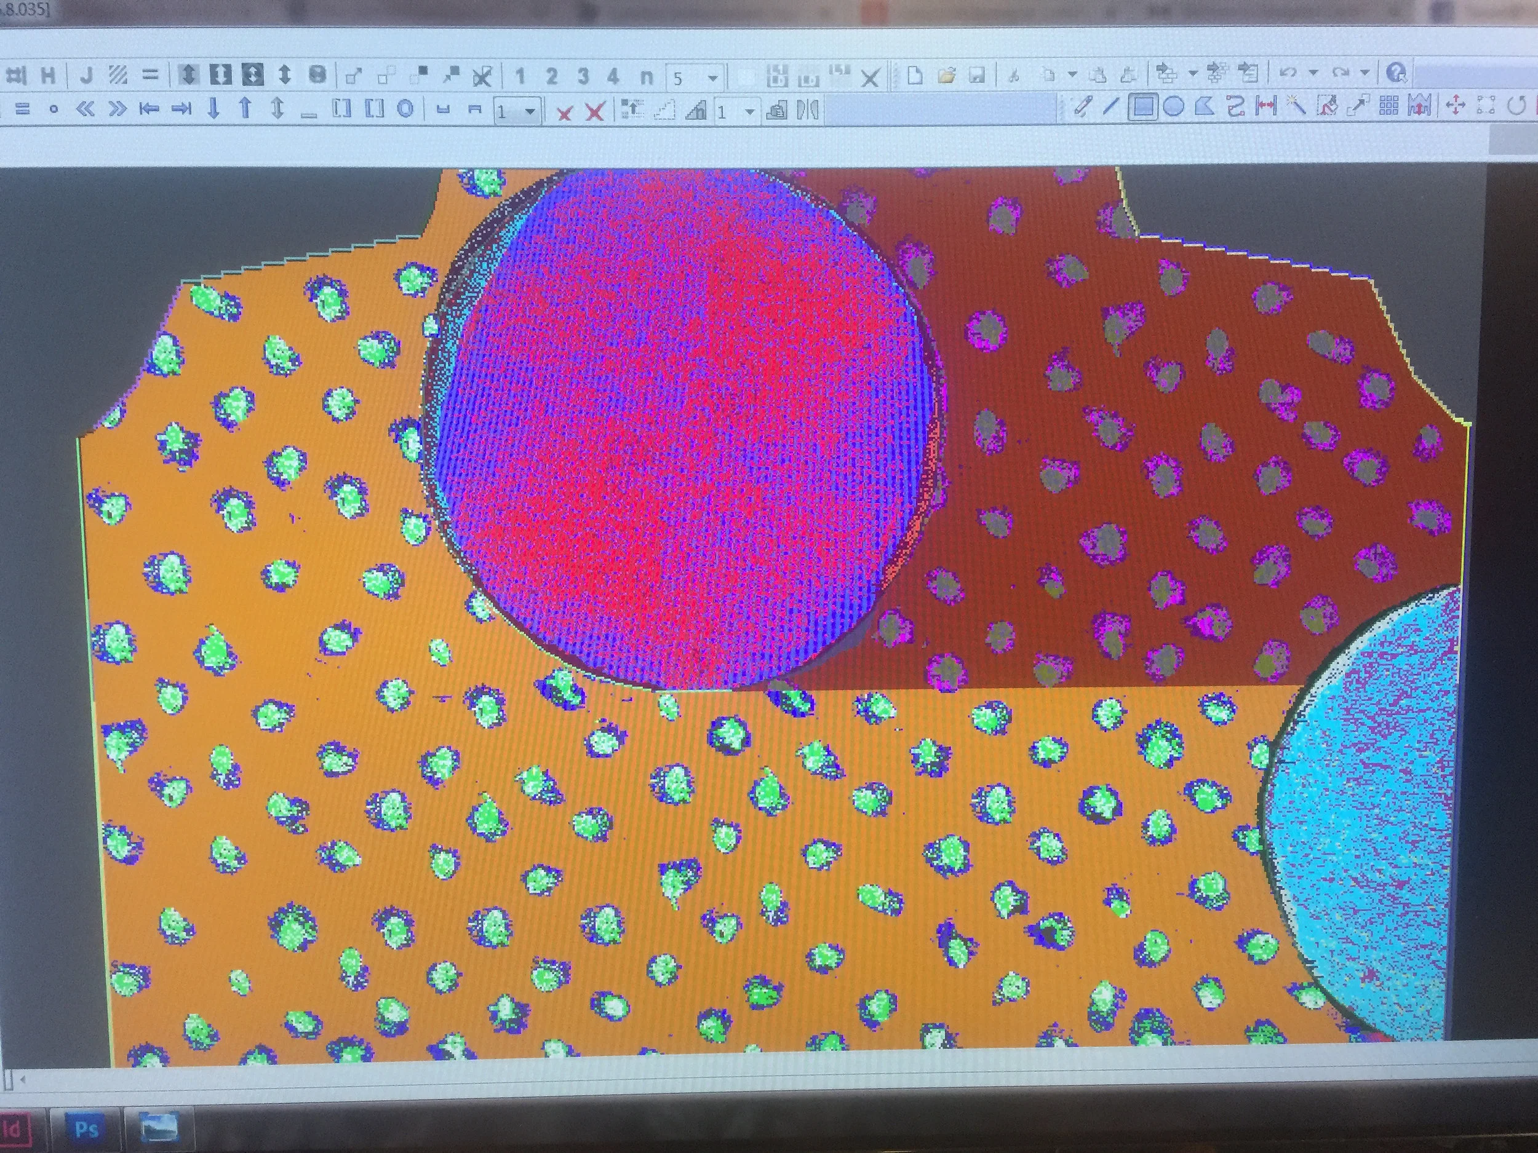
Task: Open Photoshop from the taskbar
Action: coord(86,1128)
